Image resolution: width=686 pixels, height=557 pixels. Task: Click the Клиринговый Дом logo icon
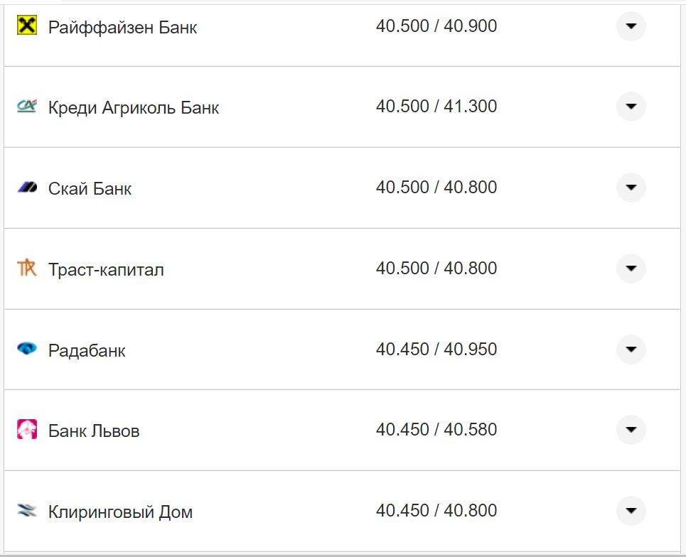click(x=26, y=509)
